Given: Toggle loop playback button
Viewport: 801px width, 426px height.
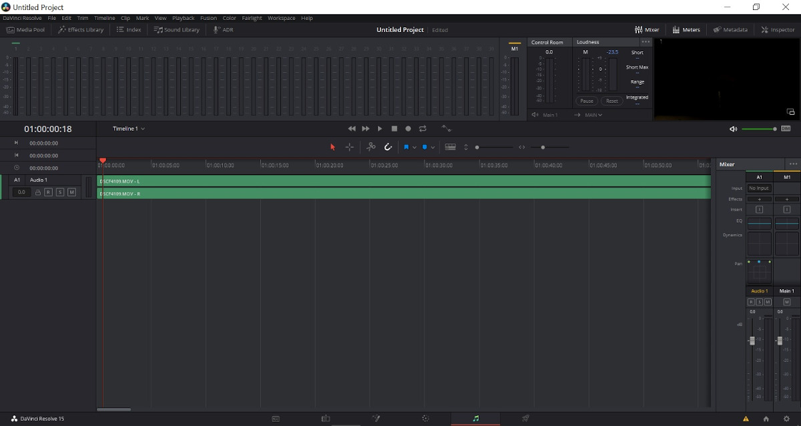Looking at the screenshot, I should click(423, 129).
